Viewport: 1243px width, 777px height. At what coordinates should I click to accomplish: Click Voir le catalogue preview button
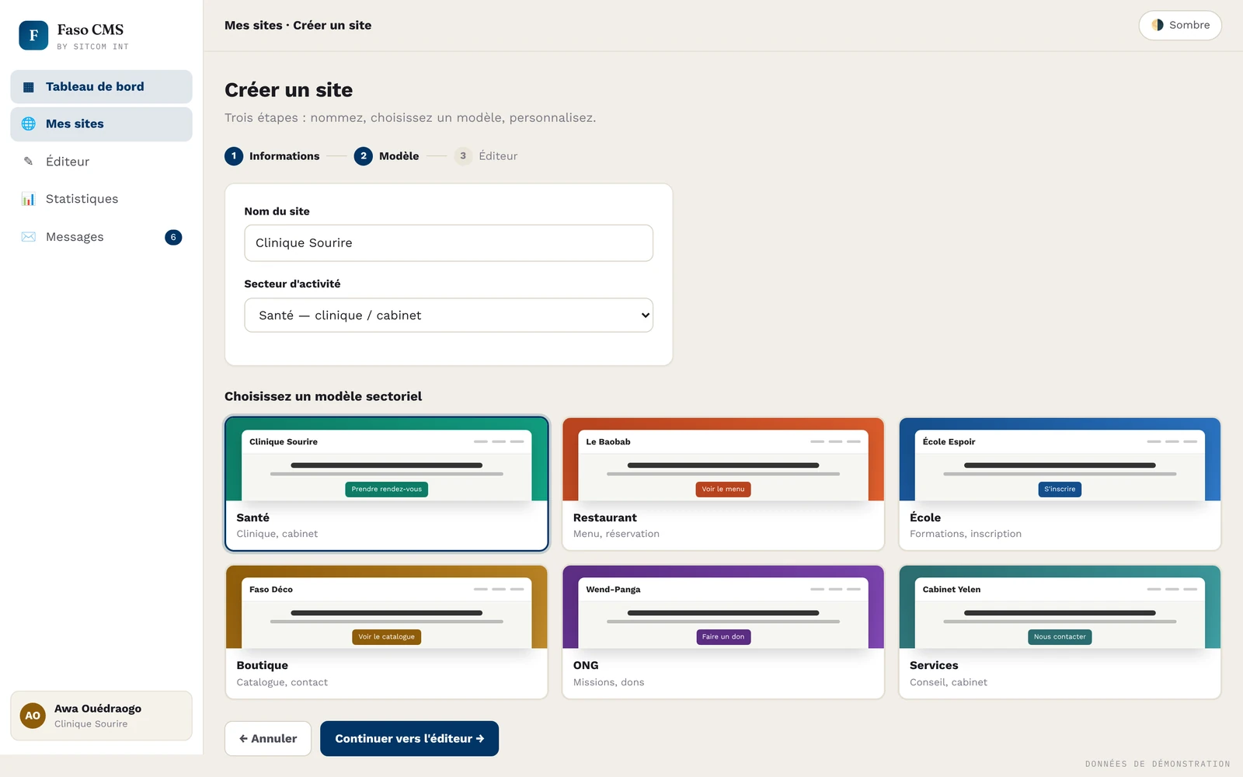[x=387, y=637]
